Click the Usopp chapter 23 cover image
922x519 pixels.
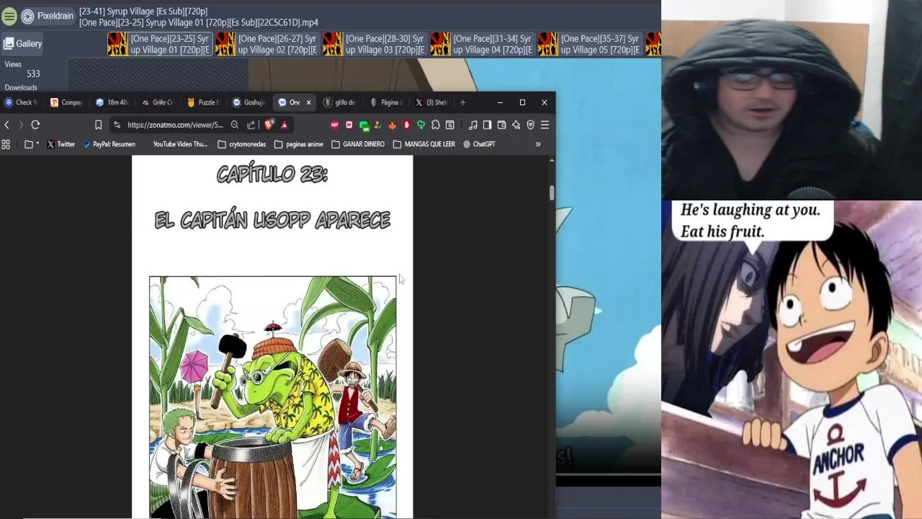[x=272, y=397]
